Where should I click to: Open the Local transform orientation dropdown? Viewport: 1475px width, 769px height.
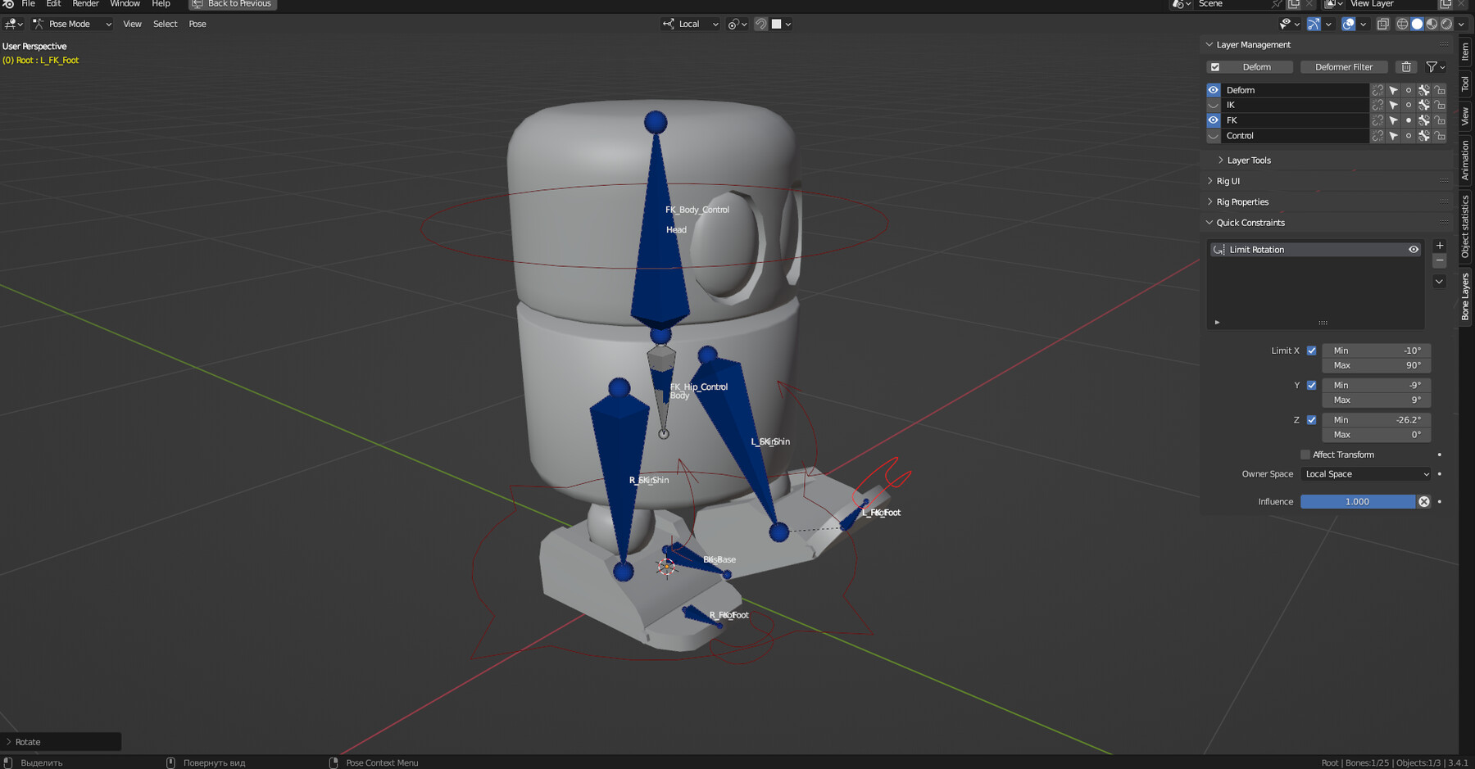click(x=690, y=24)
